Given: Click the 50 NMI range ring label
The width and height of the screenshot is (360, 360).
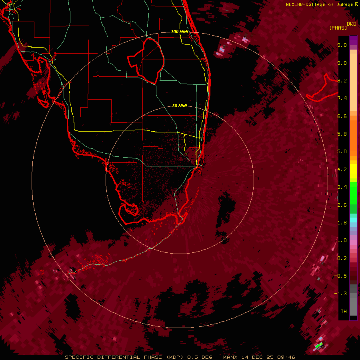Looking at the screenshot, I should pos(180,106).
